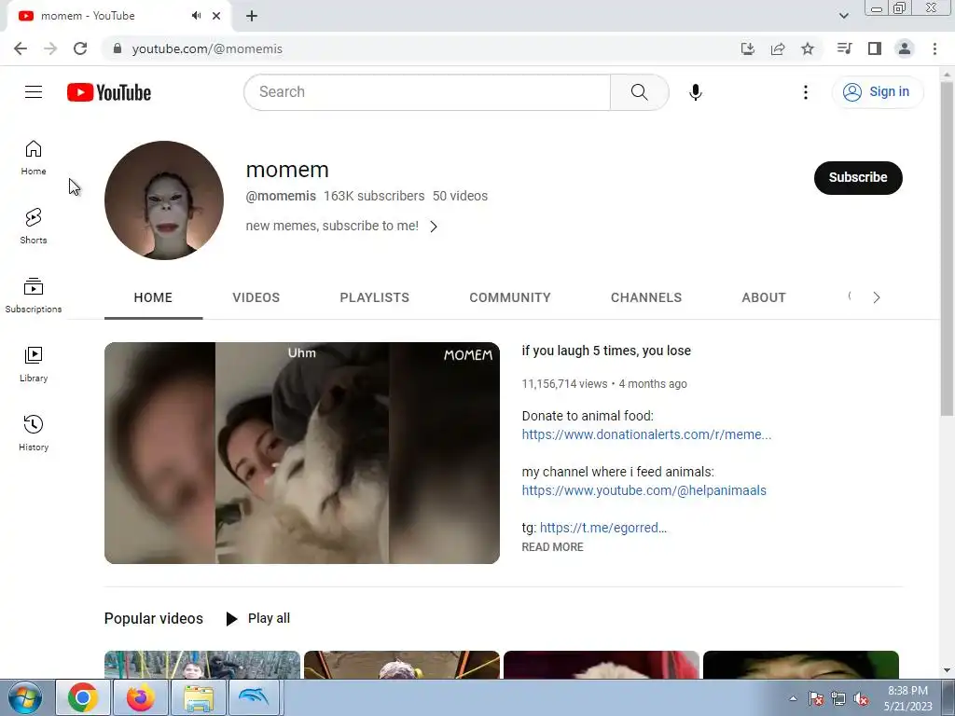Play all popular videos
955x716 pixels.
pyautogui.click(x=258, y=619)
